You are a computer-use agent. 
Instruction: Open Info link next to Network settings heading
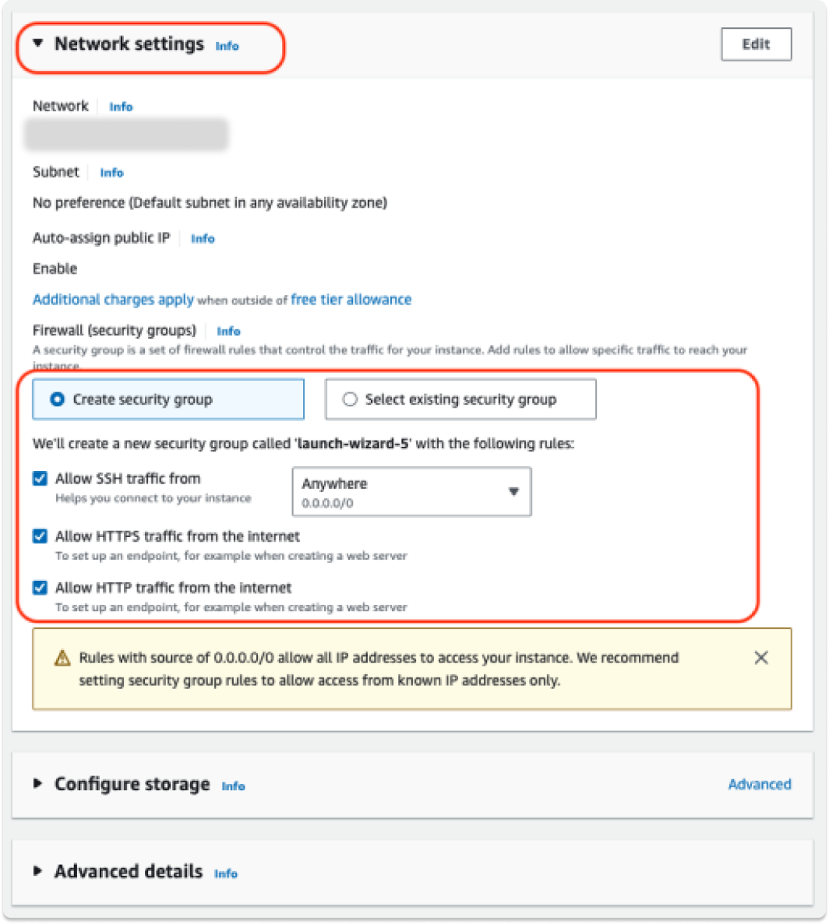(227, 46)
